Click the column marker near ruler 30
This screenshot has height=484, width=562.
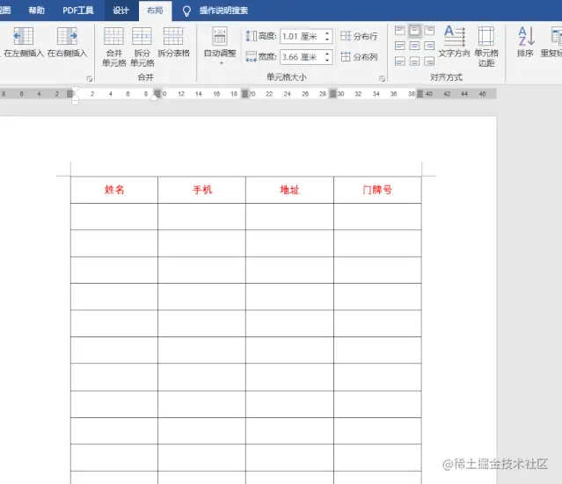click(333, 94)
